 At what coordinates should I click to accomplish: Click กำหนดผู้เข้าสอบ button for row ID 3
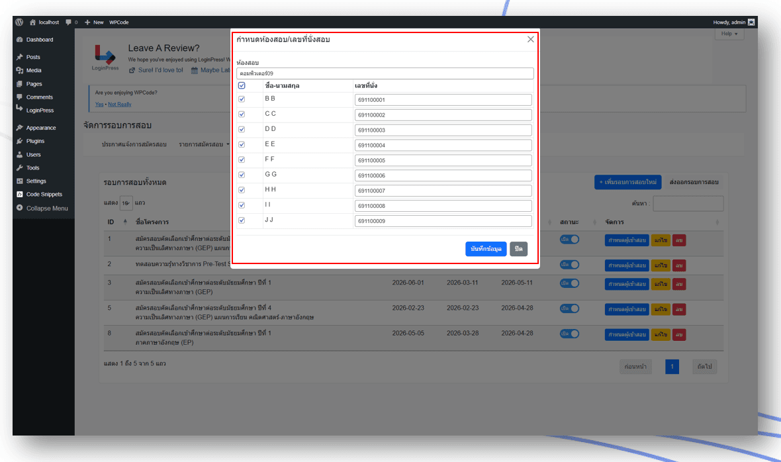pos(627,284)
